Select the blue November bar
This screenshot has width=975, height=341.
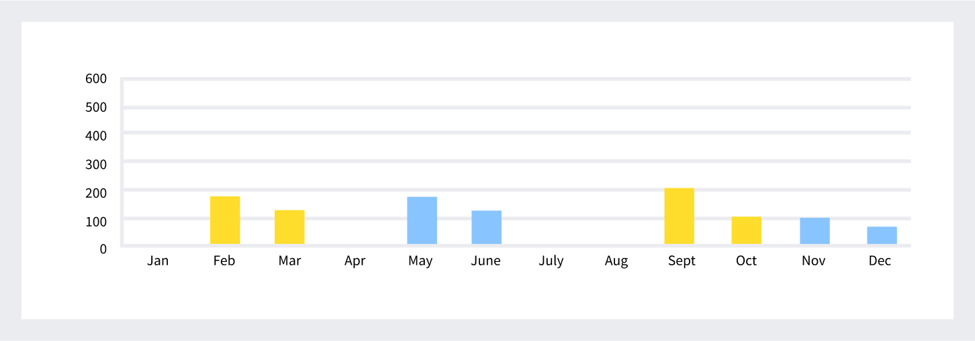point(815,231)
